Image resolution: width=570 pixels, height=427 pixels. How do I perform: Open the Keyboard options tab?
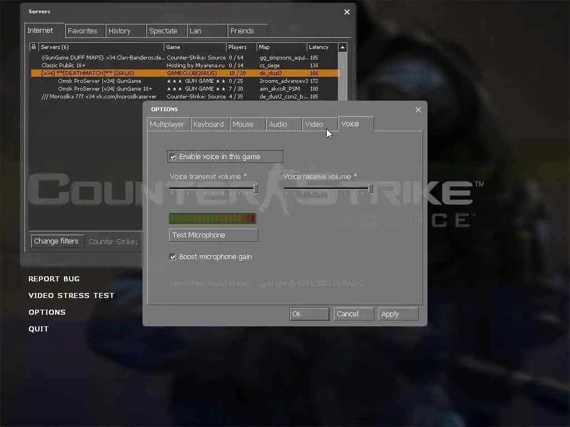pyautogui.click(x=209, y=124)
